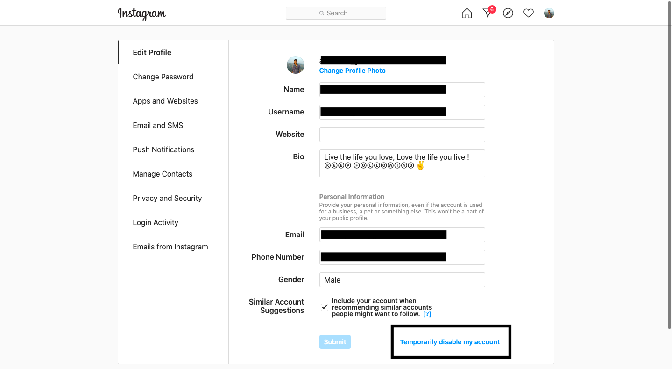
Task: Click the Website field label
Action: pyautogui.click(x=290, y=134)
